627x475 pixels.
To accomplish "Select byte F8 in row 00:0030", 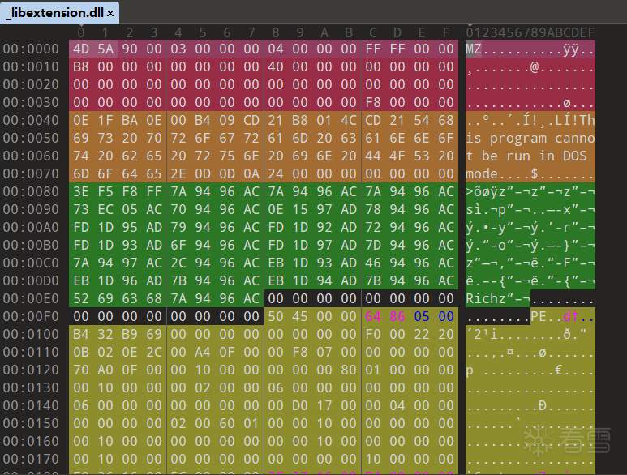I will 373,102.
